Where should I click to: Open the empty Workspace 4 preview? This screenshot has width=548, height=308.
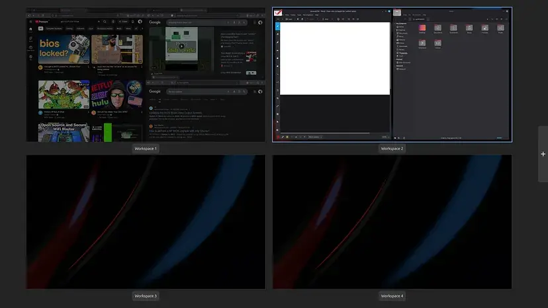click(392, 222)
